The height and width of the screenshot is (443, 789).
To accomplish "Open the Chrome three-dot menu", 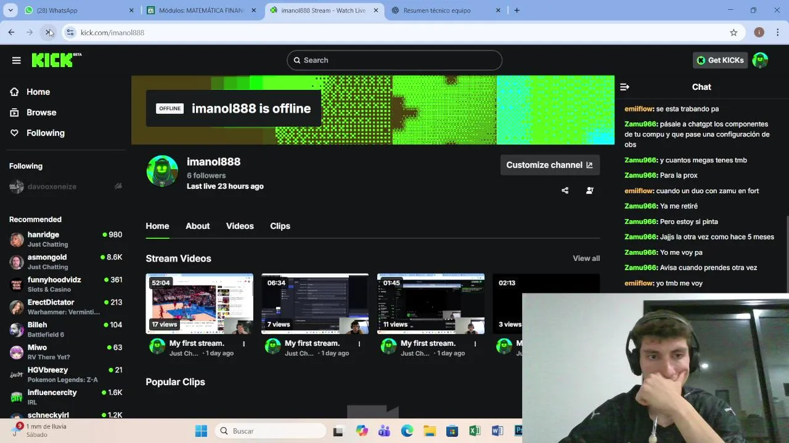I will (777, 33).
